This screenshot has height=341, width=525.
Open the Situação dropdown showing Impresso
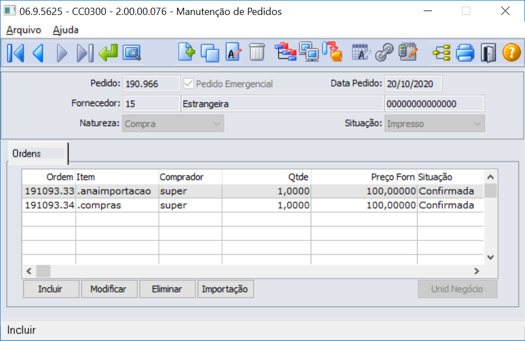tap(434, 123)
